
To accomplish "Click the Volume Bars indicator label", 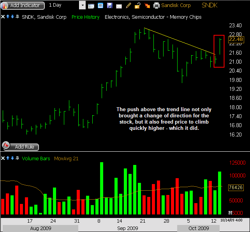I will click(36, 159).
